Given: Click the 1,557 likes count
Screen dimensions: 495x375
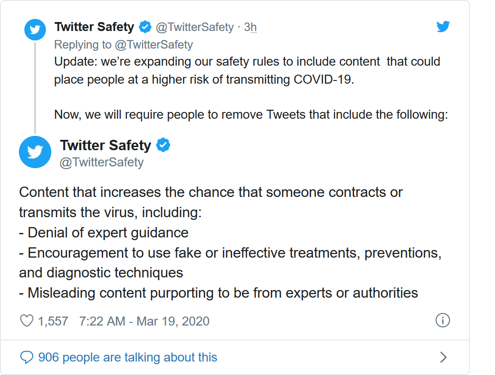Looking at the screenshot, I should tap(53, 321).
